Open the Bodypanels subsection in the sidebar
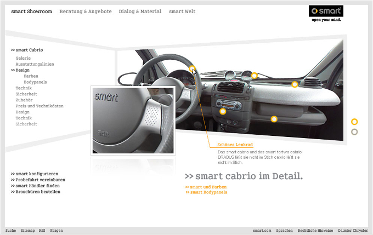This screenshot has height=235, width=373. point(35,82)
